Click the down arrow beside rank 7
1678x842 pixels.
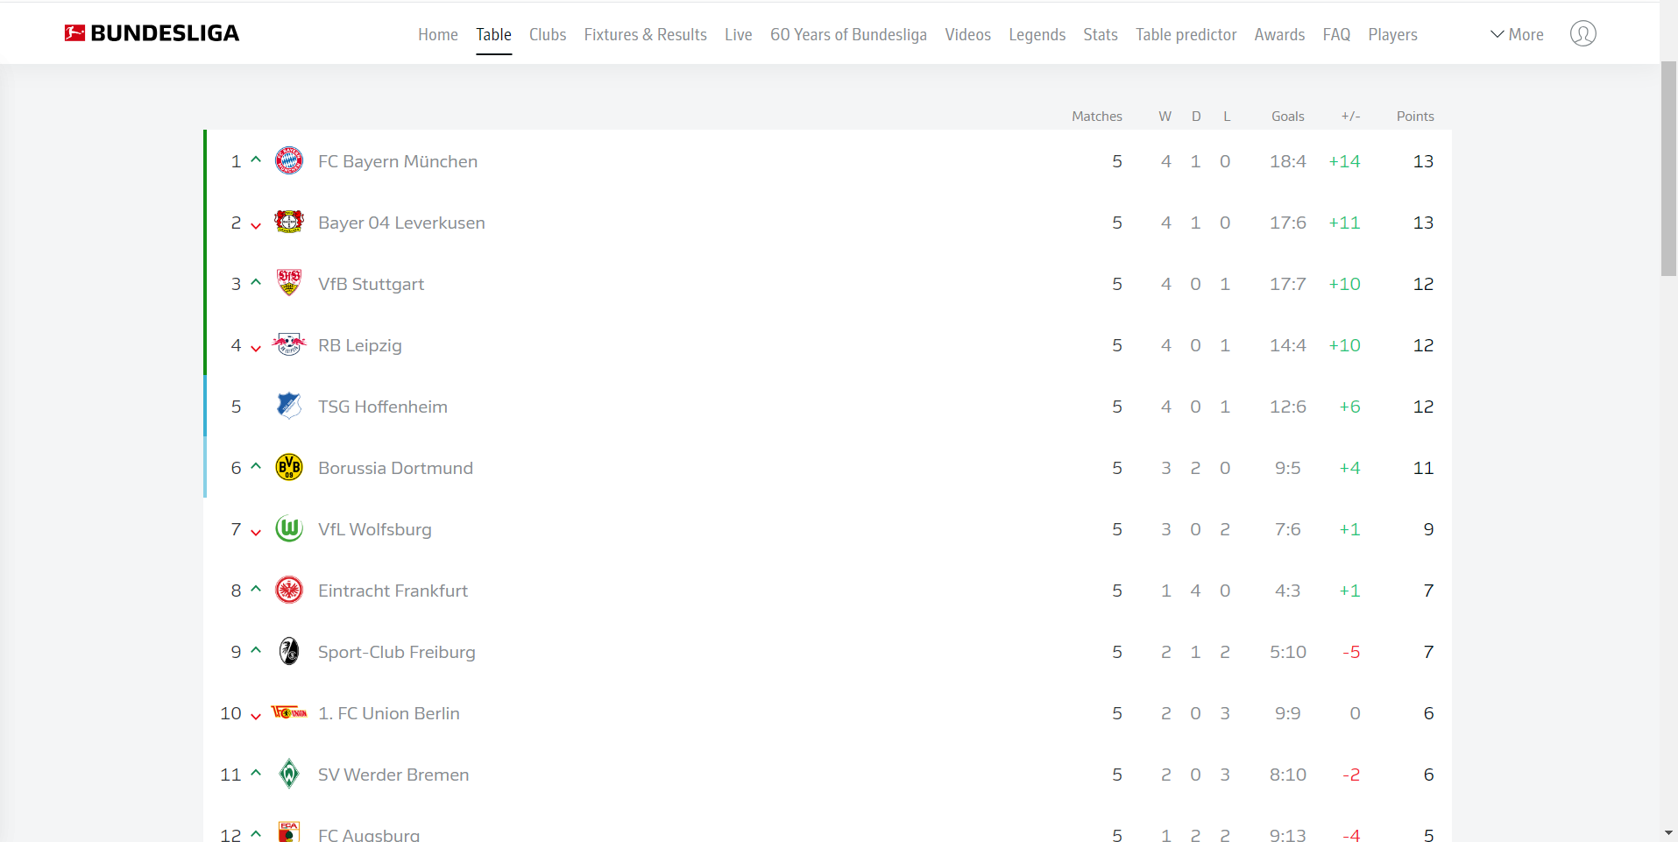pos(256,533)
